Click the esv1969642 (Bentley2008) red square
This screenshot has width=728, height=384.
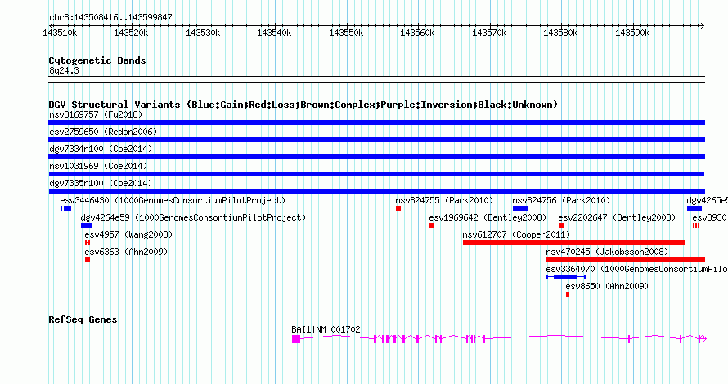coord(431,225)
